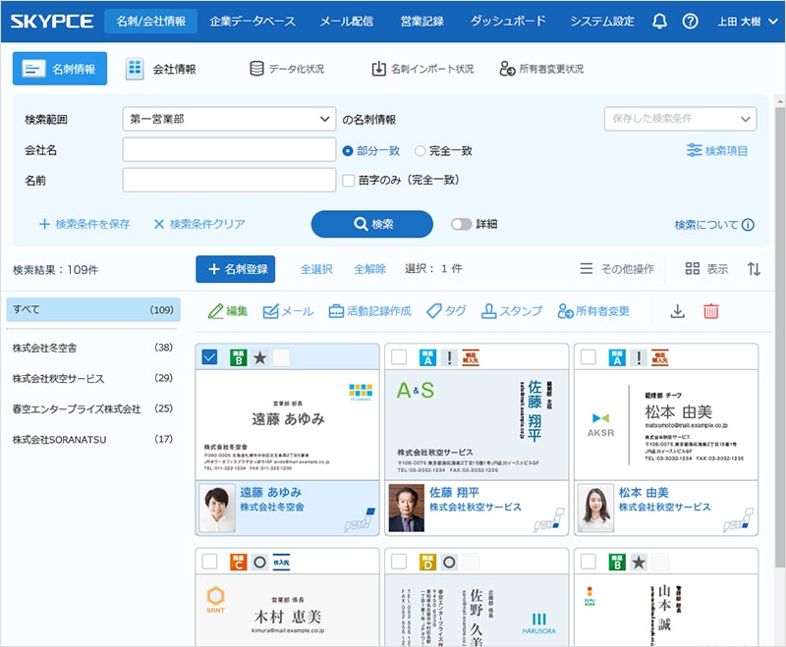Click green B rank badge on 遠藤 あゆみ card
The image size is (786, 647).
click(238, 357)
